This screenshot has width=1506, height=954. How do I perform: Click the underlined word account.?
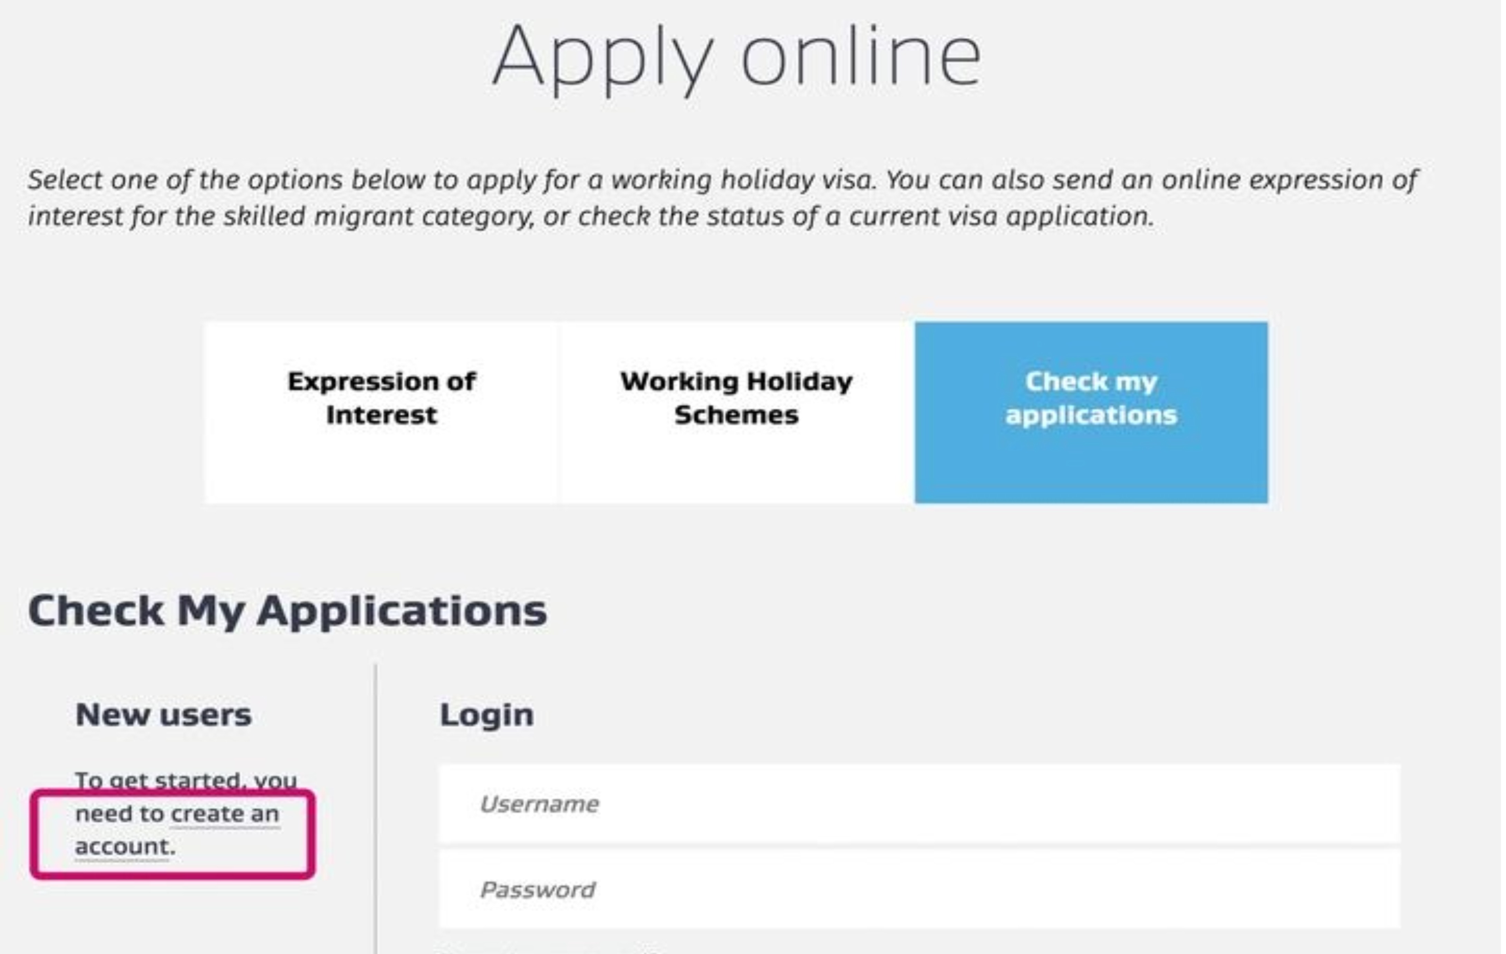coord(122,846)
